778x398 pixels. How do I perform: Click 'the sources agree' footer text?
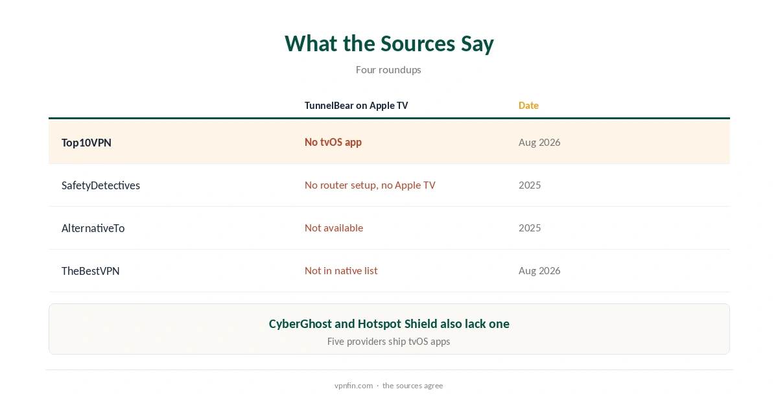413,385
